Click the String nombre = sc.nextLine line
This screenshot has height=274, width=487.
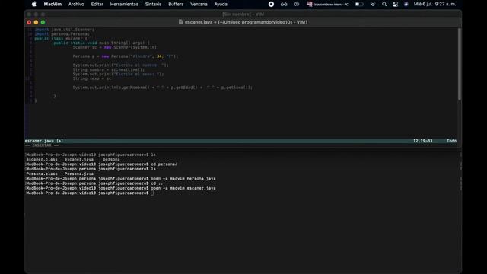109,69
